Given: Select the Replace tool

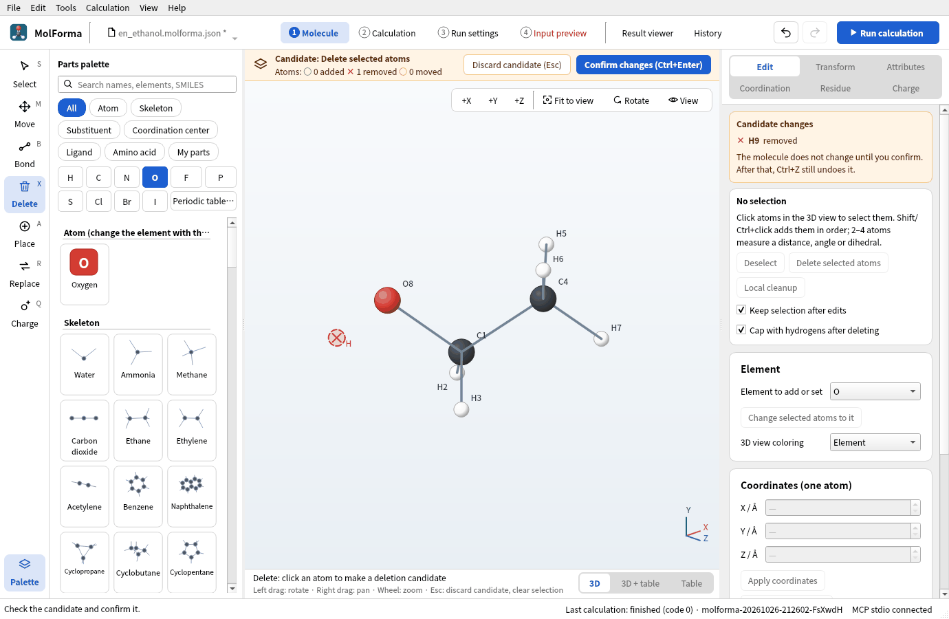Looking at the screenshot, I should (25, 274).
